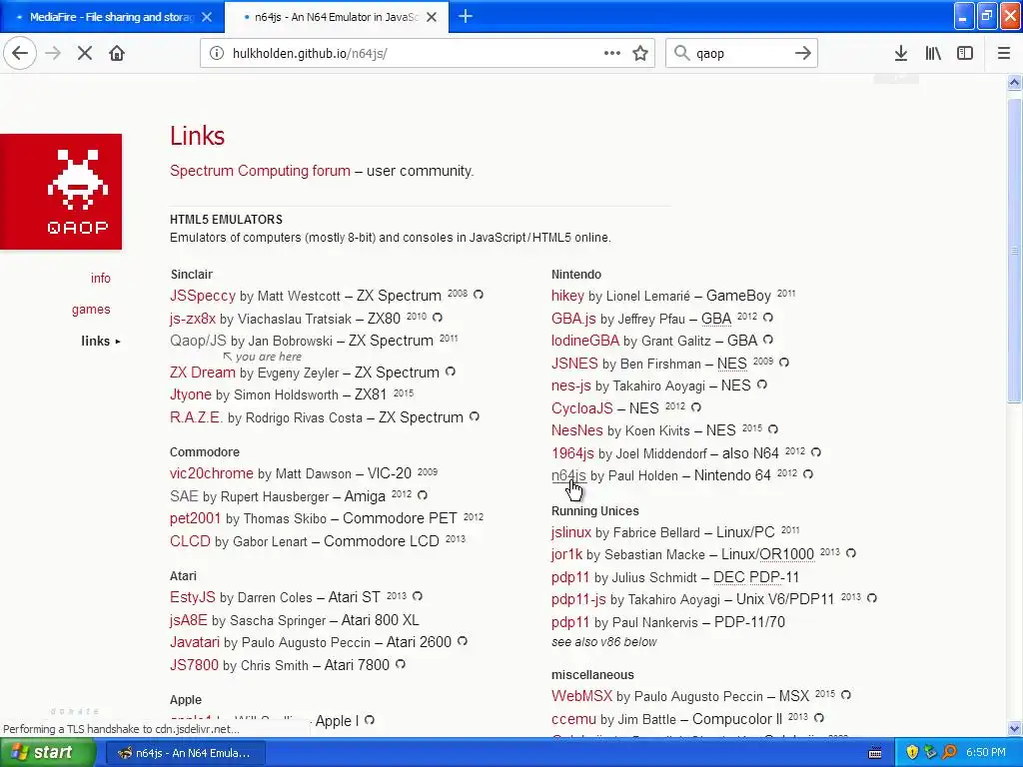Open GitHub icon next to GBA.js
1023x767 pixels.
[768, 317]
